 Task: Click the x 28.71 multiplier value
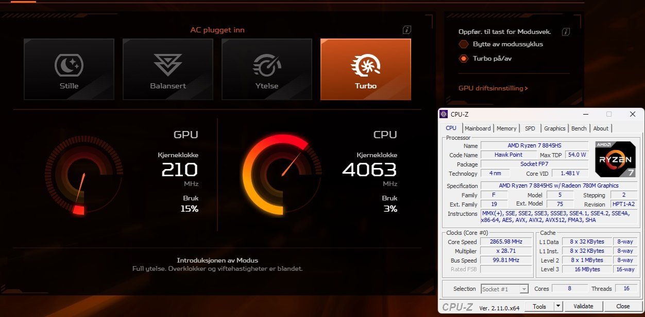[507, 251]
